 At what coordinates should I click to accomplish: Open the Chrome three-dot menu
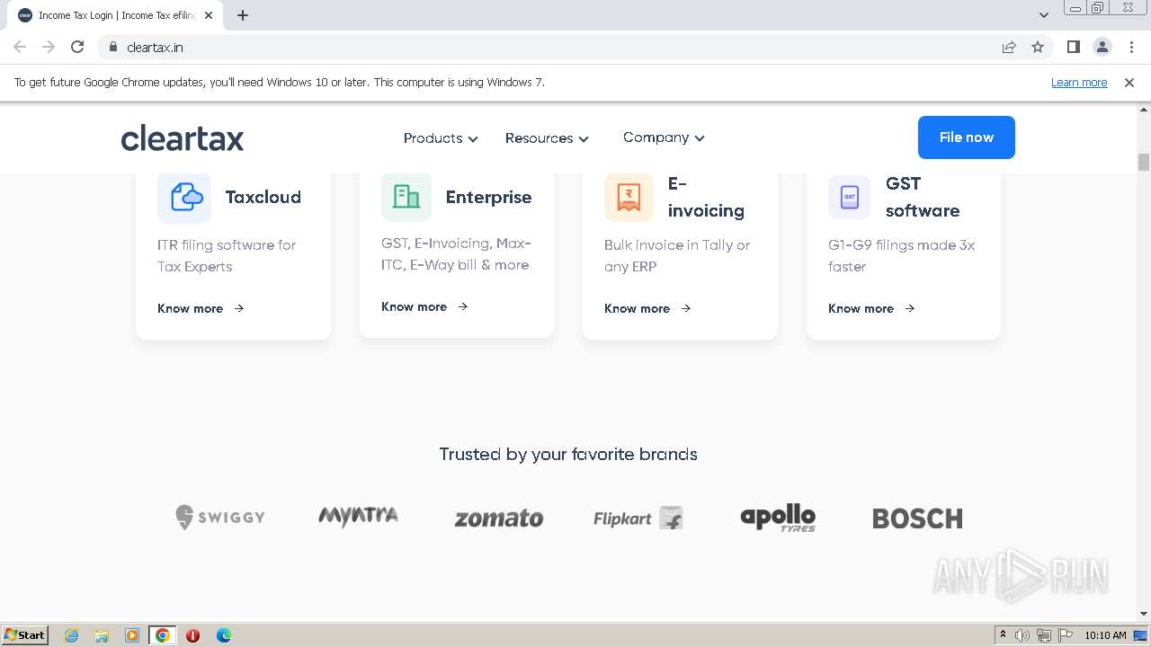pos(1130,47)
